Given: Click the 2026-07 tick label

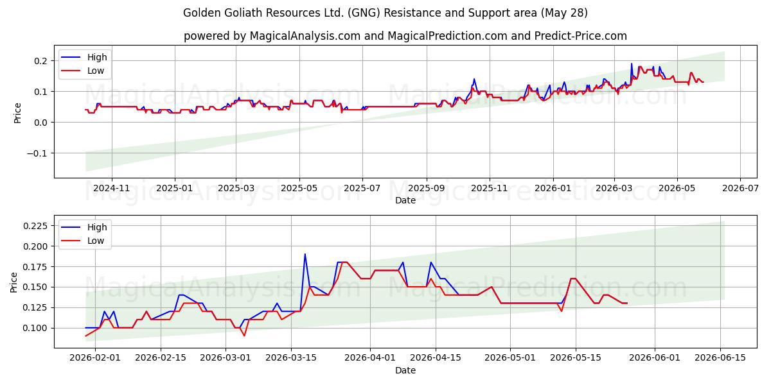Looking at the screenshot, I should click(740, 188).
